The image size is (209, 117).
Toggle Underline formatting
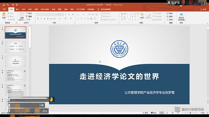[44, 19]
